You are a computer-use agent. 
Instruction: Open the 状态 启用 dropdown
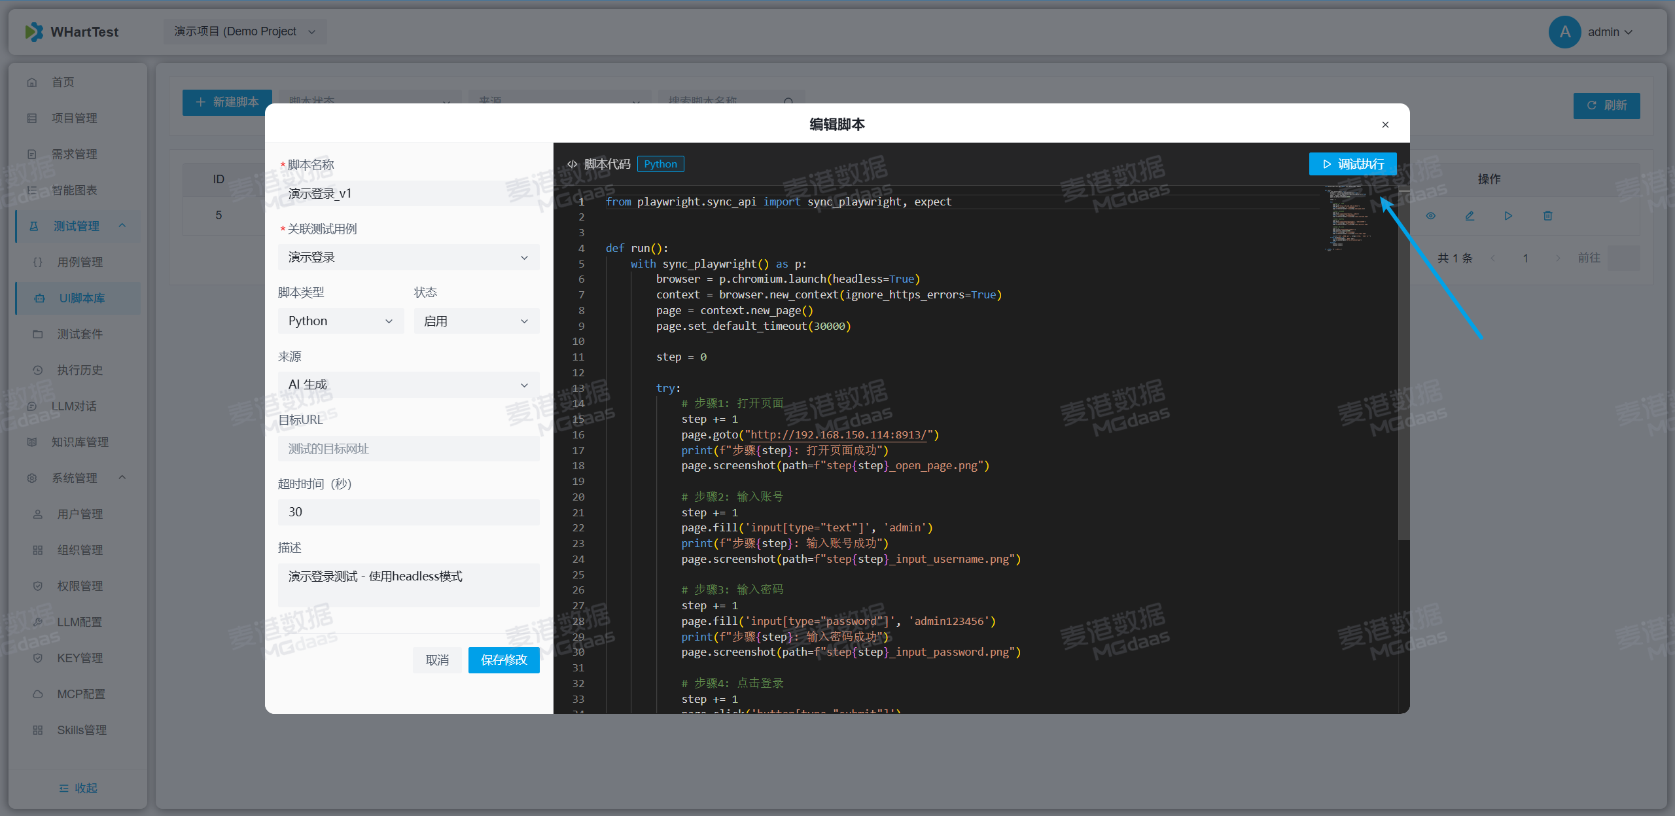pos(476,321)
